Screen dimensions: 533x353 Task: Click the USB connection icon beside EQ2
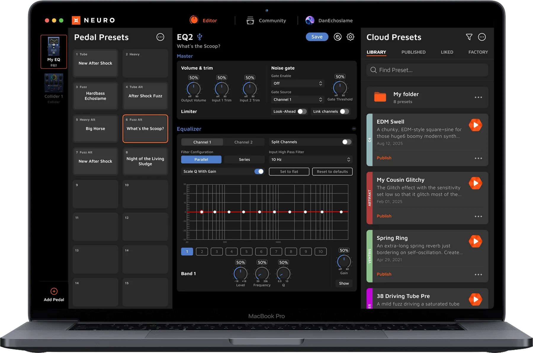[x=200, y=37]
